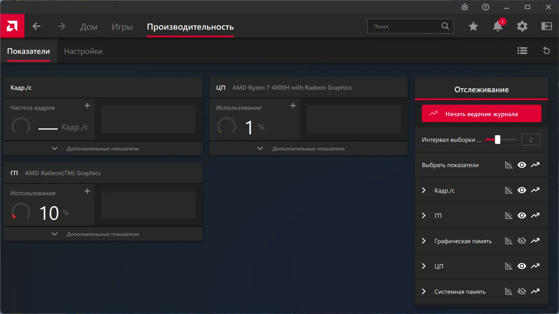Open settings via the gear icon
The width and height of the screenshot is (559, 314).
[x=522, y=26]
